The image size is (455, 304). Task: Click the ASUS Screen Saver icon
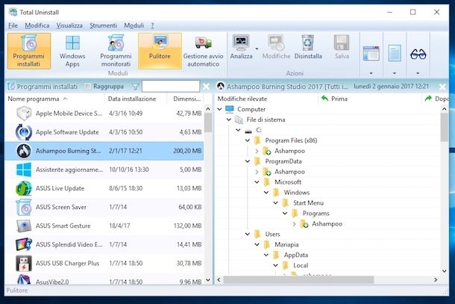(24, 207)
